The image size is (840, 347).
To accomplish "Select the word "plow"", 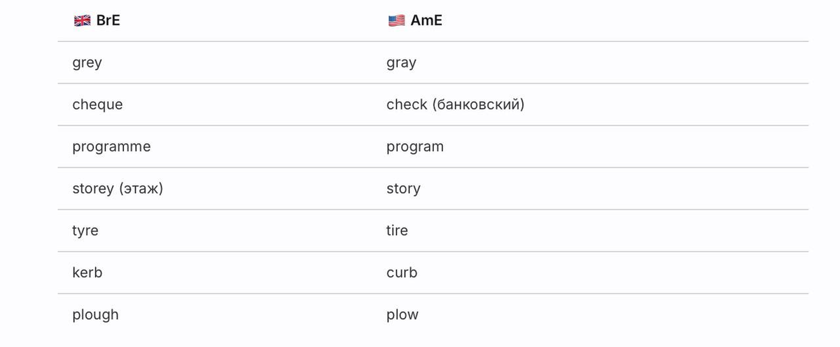I will [x=402, y=315].
